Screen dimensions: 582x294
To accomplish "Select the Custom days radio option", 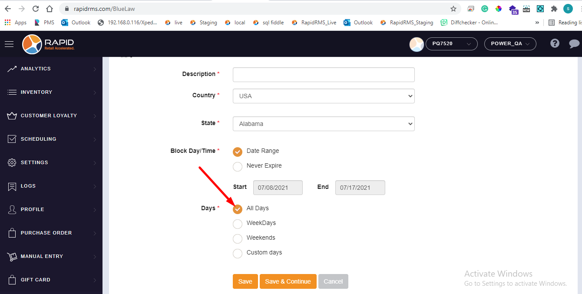I will pos(238,253).
